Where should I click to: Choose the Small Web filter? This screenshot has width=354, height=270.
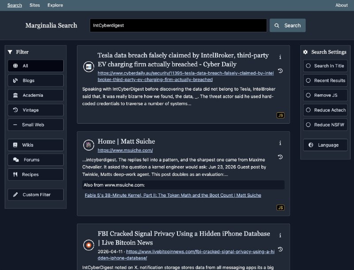click(x=36, y=125)
